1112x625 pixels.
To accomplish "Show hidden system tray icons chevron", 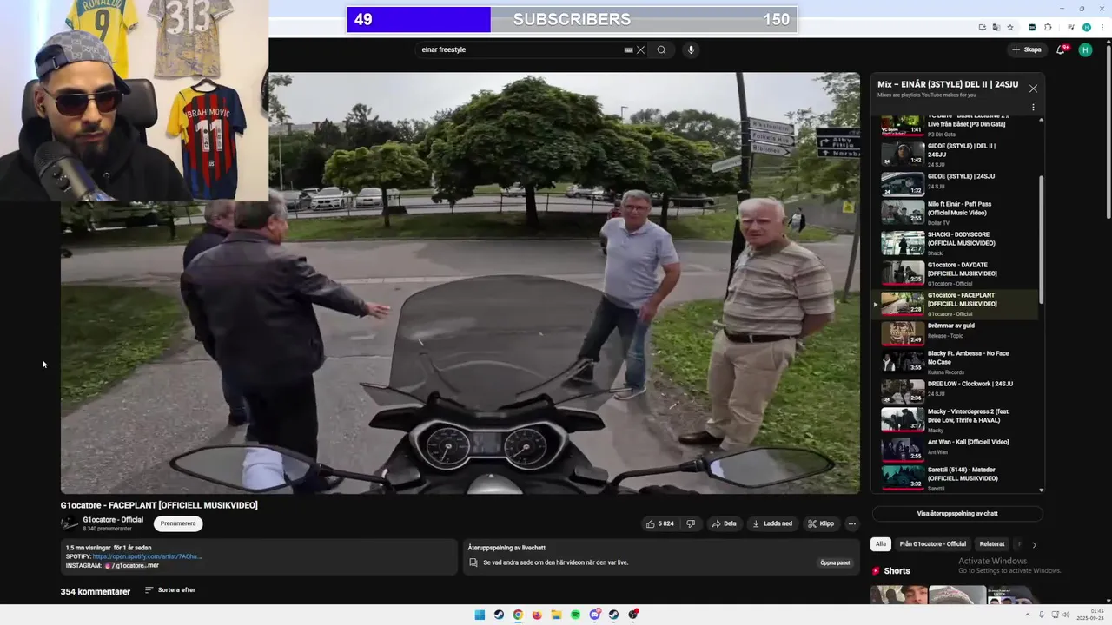I will click(x=1029, y=615).
